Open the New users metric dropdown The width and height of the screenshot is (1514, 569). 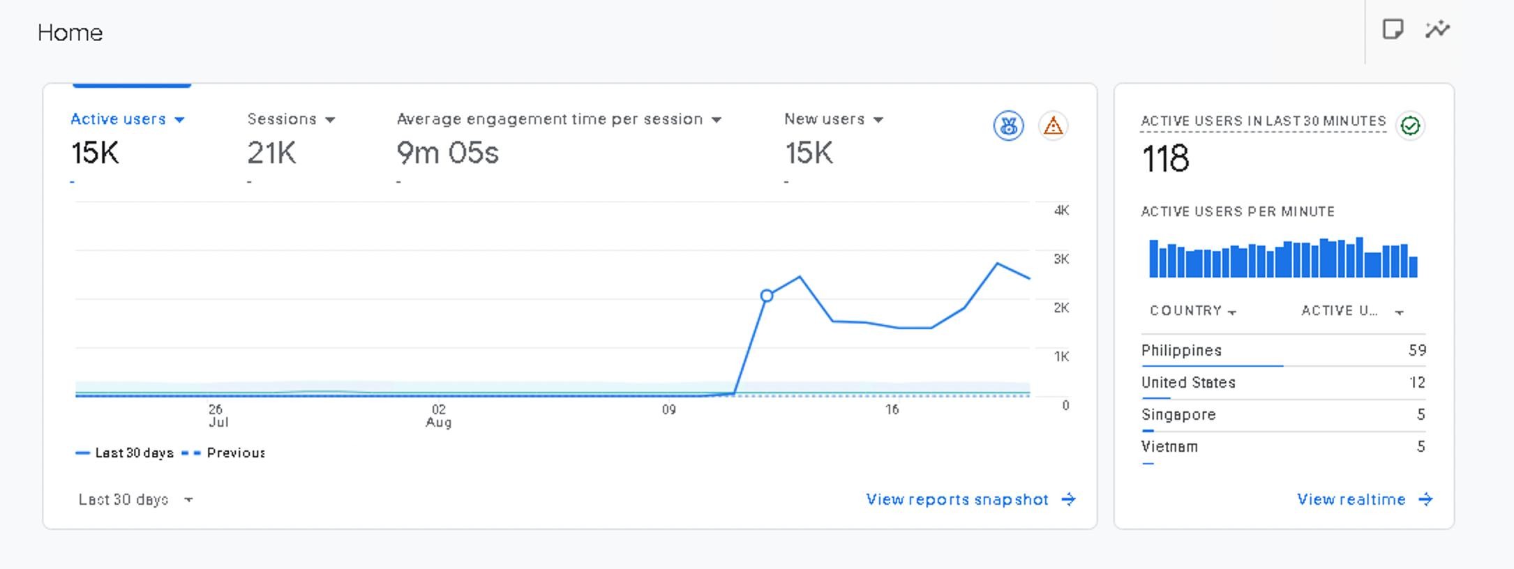(x=834, y=119)
